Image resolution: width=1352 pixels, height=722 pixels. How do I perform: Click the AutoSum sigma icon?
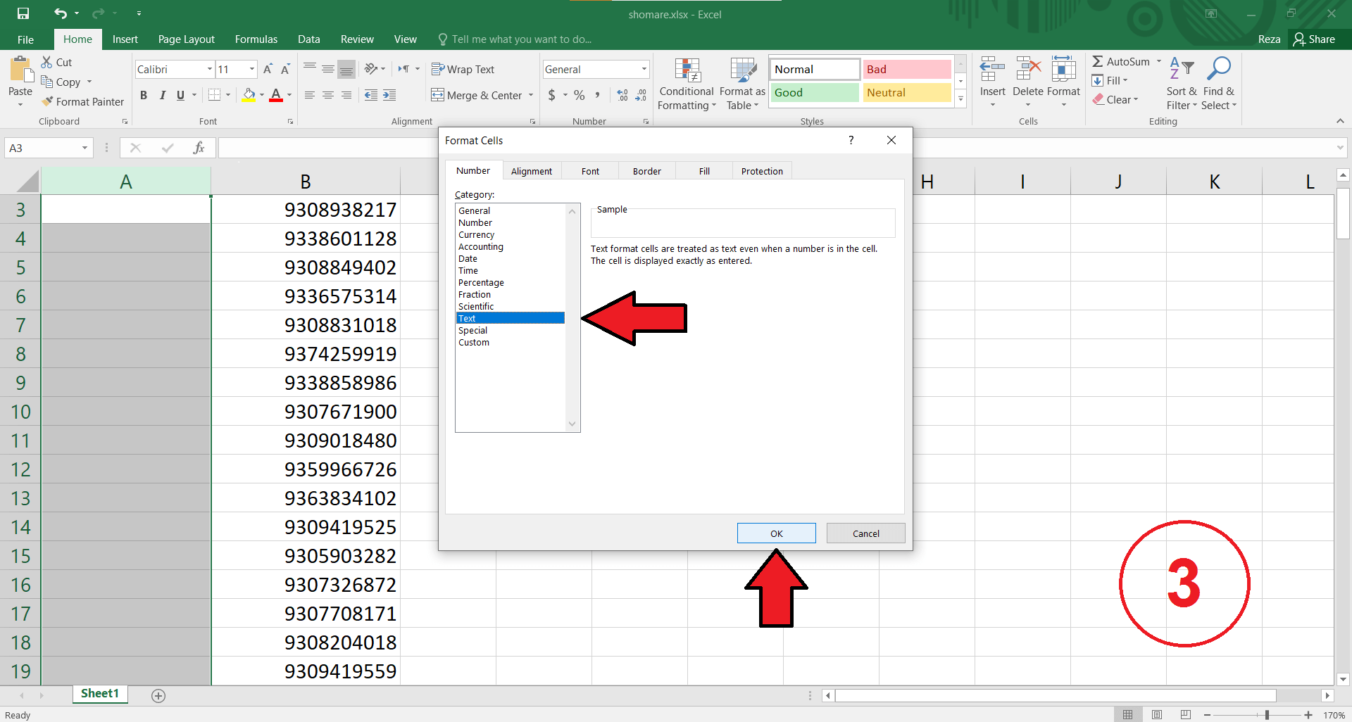click(x=1098, y=62)
